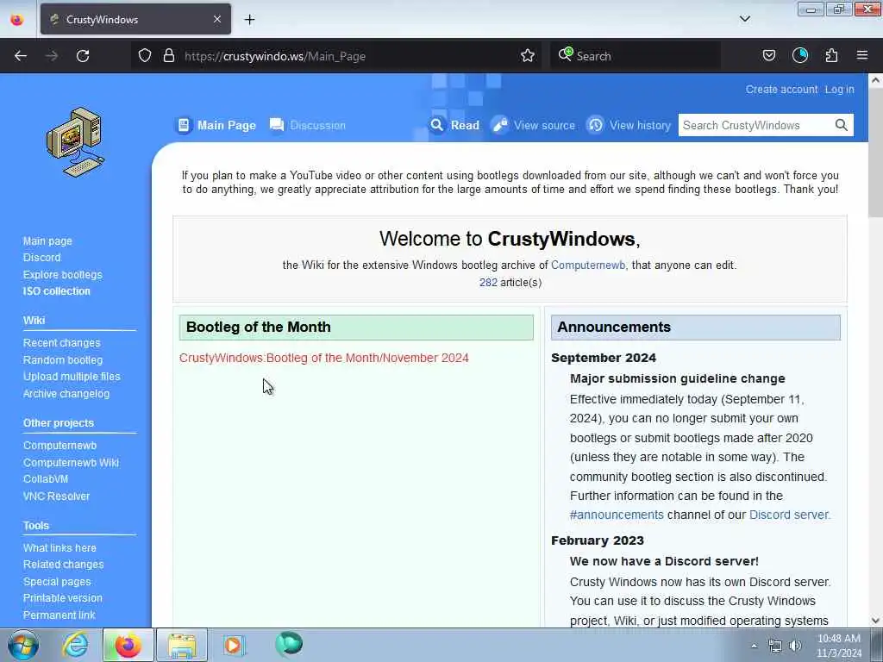This screenshot has height=662, width=883.
Task: Click the browser Search box
Action: click(x=636, y=56)
